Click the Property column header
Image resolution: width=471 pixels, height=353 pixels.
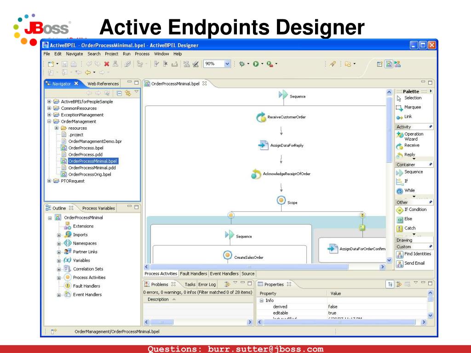[x=292, y=294]
